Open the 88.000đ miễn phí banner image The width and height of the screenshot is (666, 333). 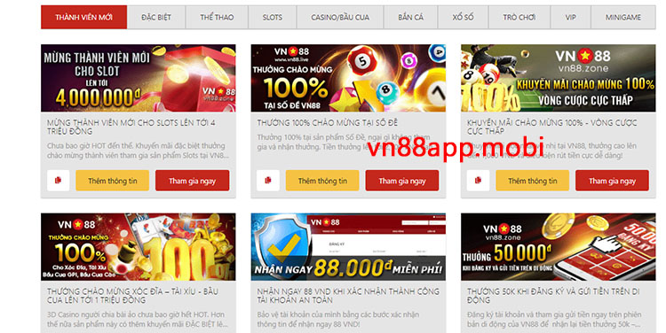click(348, 247)
